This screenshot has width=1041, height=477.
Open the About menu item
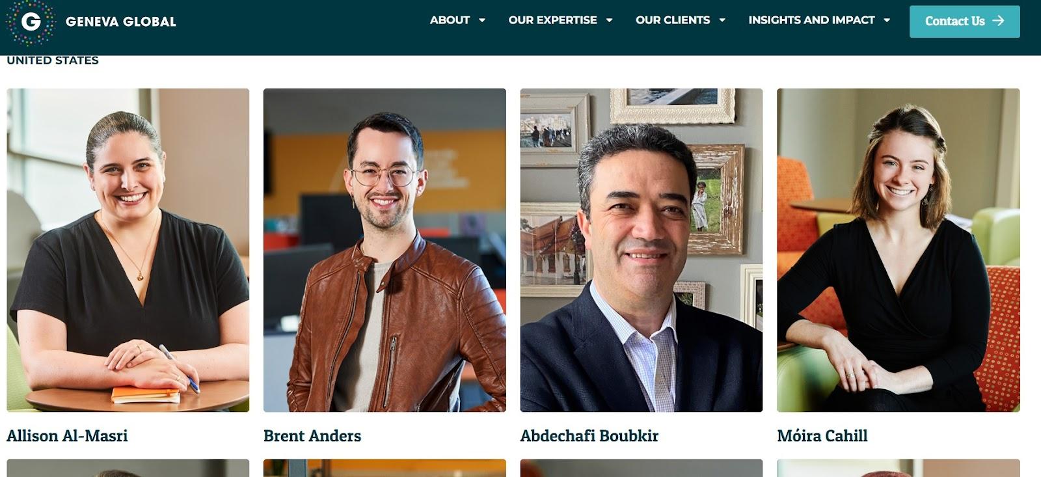[450, 20]
